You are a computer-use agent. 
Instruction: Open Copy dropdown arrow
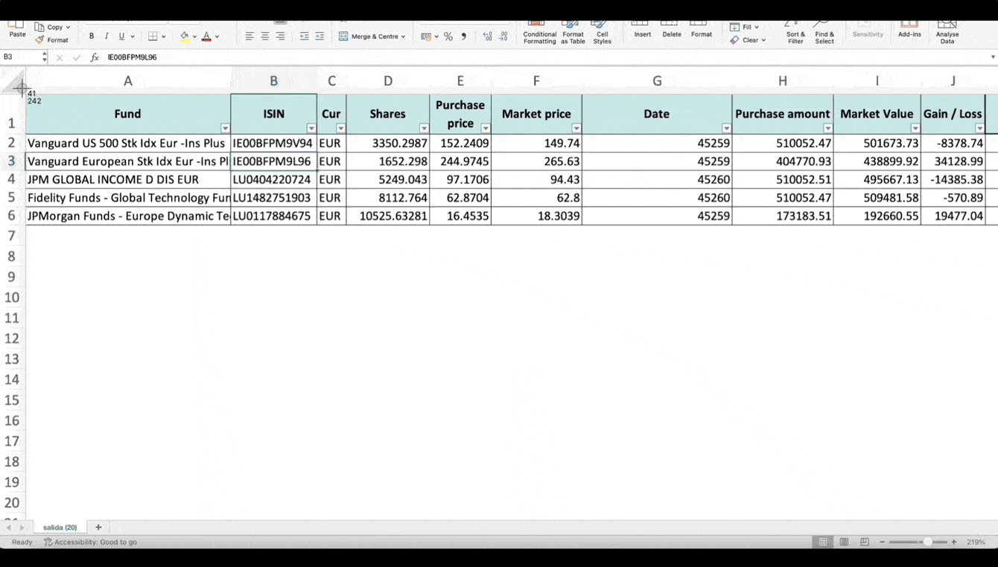tap(69, 28)
